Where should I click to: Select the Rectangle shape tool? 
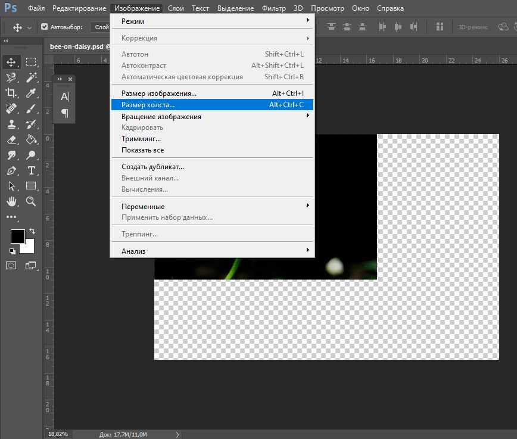pyautogui.click(x=31, y=186)
